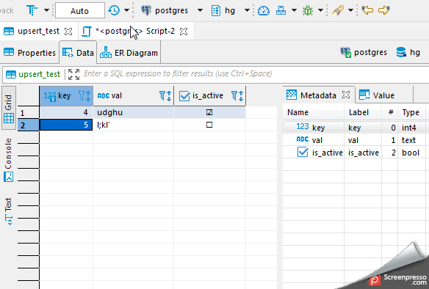Select the postgres active connection in toolbar
The image size is (429, 289).
tap(165, 11)
